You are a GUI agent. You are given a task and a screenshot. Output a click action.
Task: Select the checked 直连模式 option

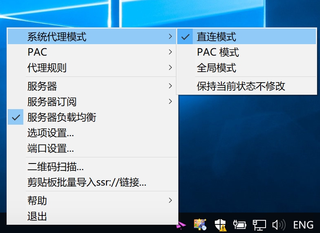(x=216, y=37)
